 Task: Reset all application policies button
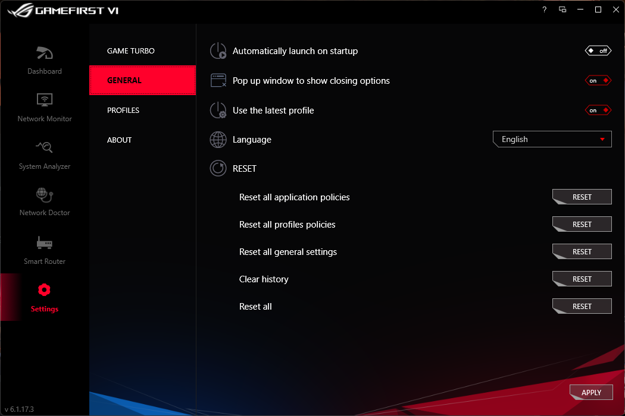point(582,197)
